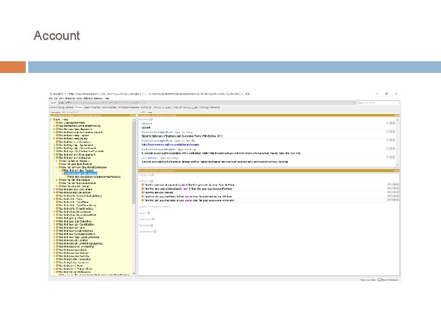Explain inference for third SubClass Of row

pos(389,192)
